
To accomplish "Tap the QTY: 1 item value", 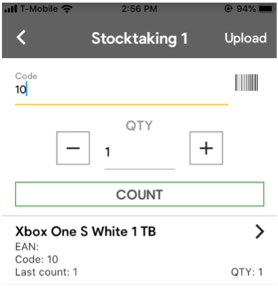I will (x=247, y=272).
